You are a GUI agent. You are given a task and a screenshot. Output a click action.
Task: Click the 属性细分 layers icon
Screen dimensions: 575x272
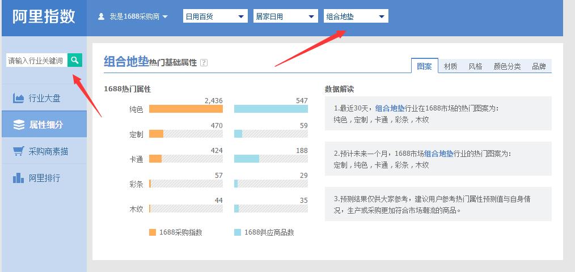pos(19,125)
